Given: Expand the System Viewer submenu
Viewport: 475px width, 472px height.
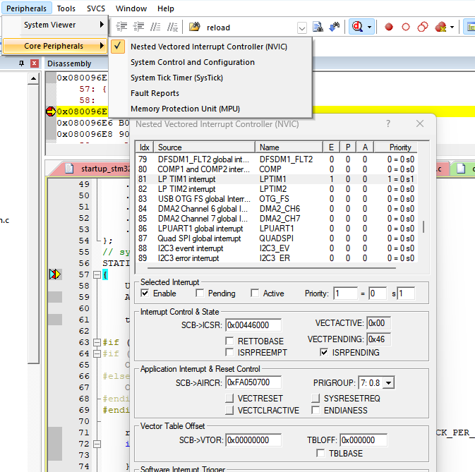Looking at the screenshot, I should click(54, 25).
